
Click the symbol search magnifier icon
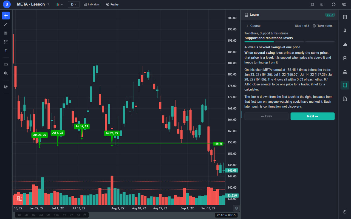(48, 4)
